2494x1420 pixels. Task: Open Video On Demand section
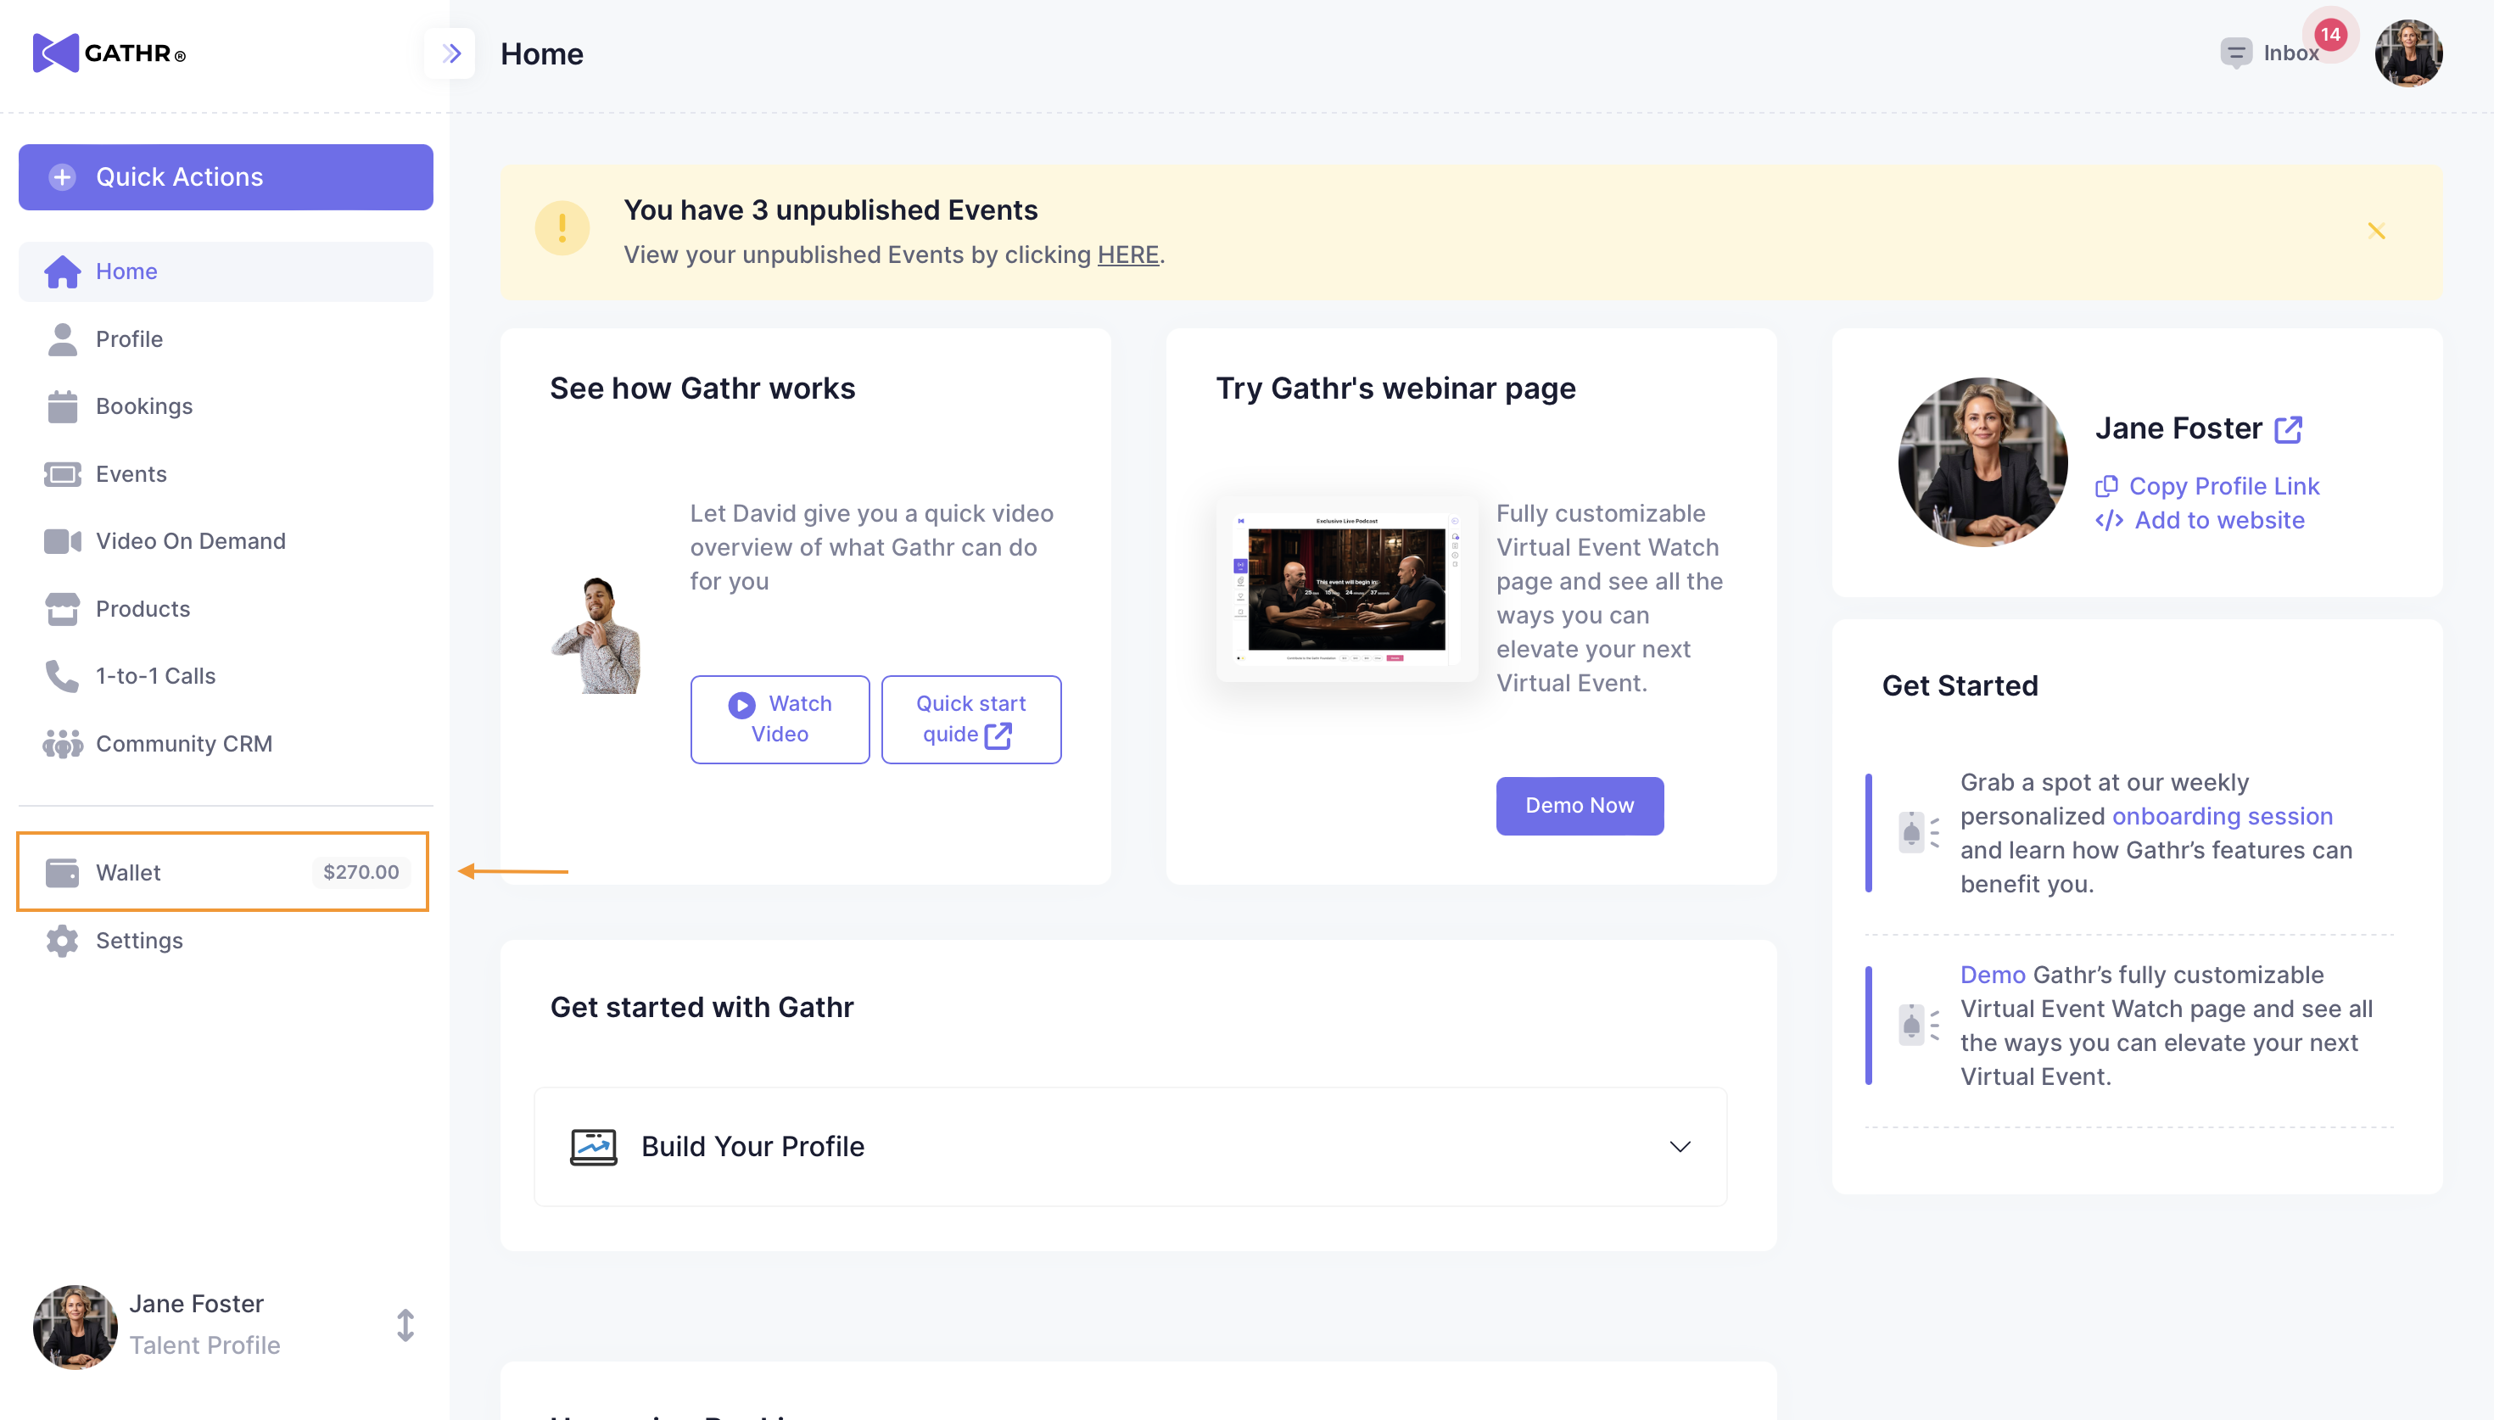[190, 541]
